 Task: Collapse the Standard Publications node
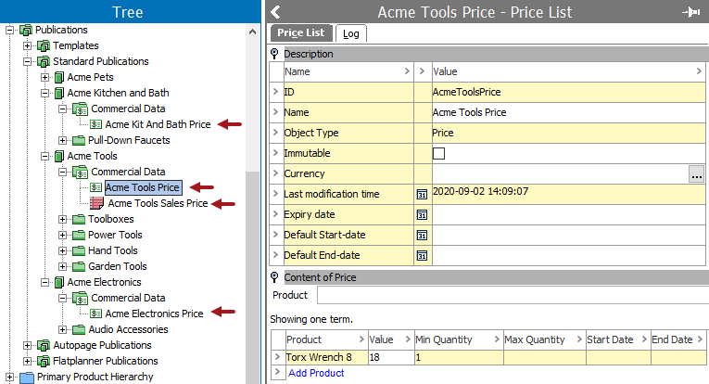pyautogui.click(x=28, y=61)
